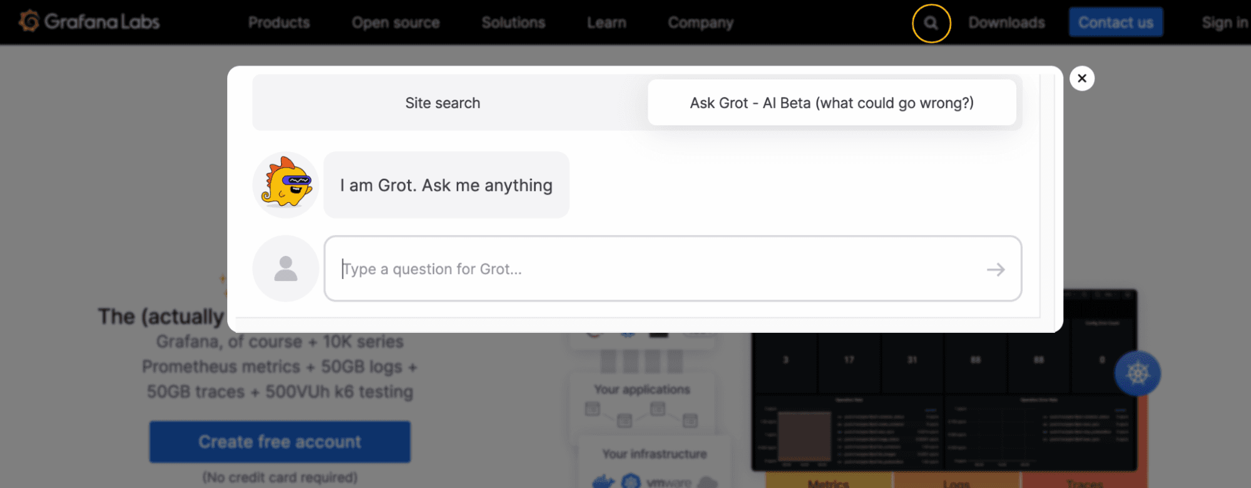Image resolution: width=1251 pixels, height=488 pixels.
Task: Switch to the Site search tab
Action: (x=442, y=103)
